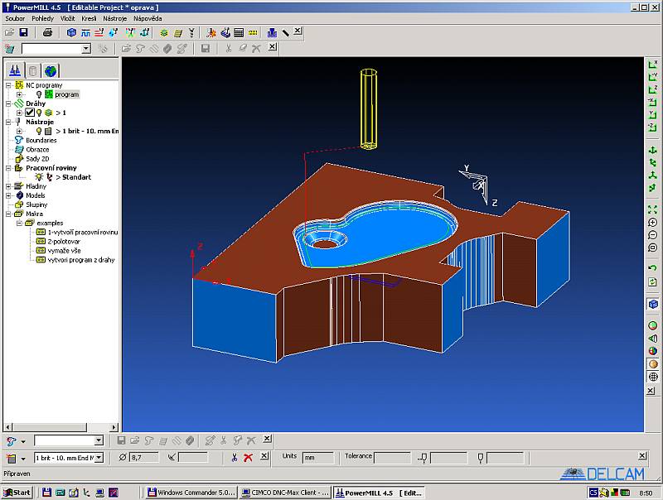This screenshot has height=500, width=663.
Task: Switch to Windows Commander taskbar button
Action: (191, 493)
